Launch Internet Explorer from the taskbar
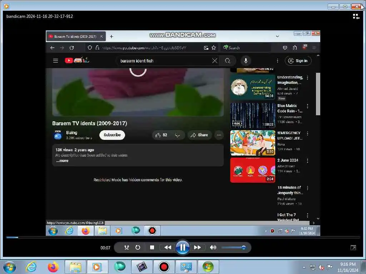This screenshot has height=274, width=366. (x=31, y=267)
